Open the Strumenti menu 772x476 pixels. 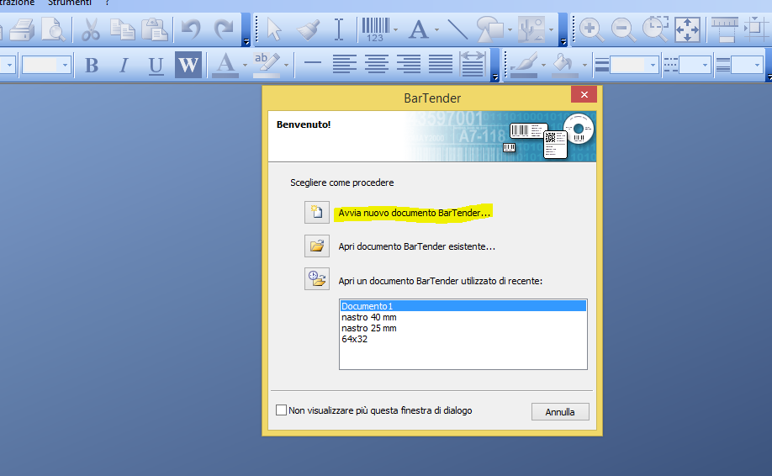(70, 3)
